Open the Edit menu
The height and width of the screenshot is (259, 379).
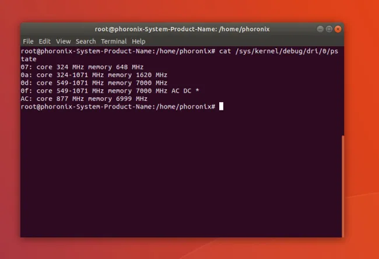(x=45, y=41)
